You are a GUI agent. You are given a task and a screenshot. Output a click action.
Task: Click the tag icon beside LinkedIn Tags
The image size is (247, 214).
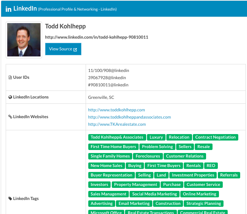[x=10, y=198]
